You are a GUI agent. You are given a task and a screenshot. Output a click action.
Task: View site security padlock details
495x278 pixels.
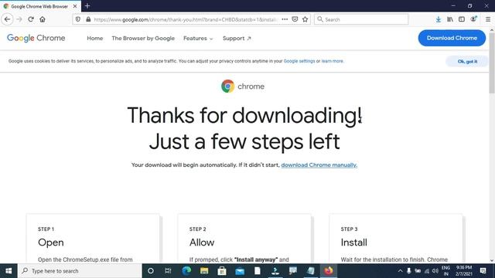(88, 19)
